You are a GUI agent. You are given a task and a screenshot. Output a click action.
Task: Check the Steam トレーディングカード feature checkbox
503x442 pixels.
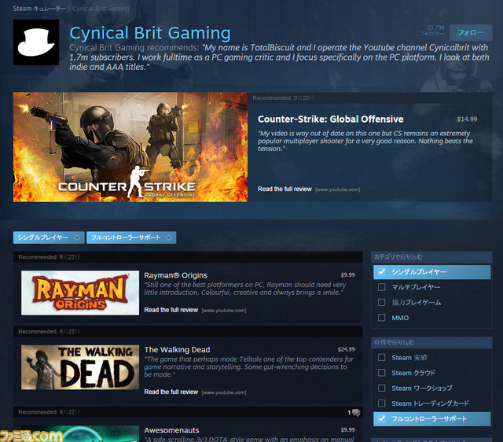tap(381, 403)
